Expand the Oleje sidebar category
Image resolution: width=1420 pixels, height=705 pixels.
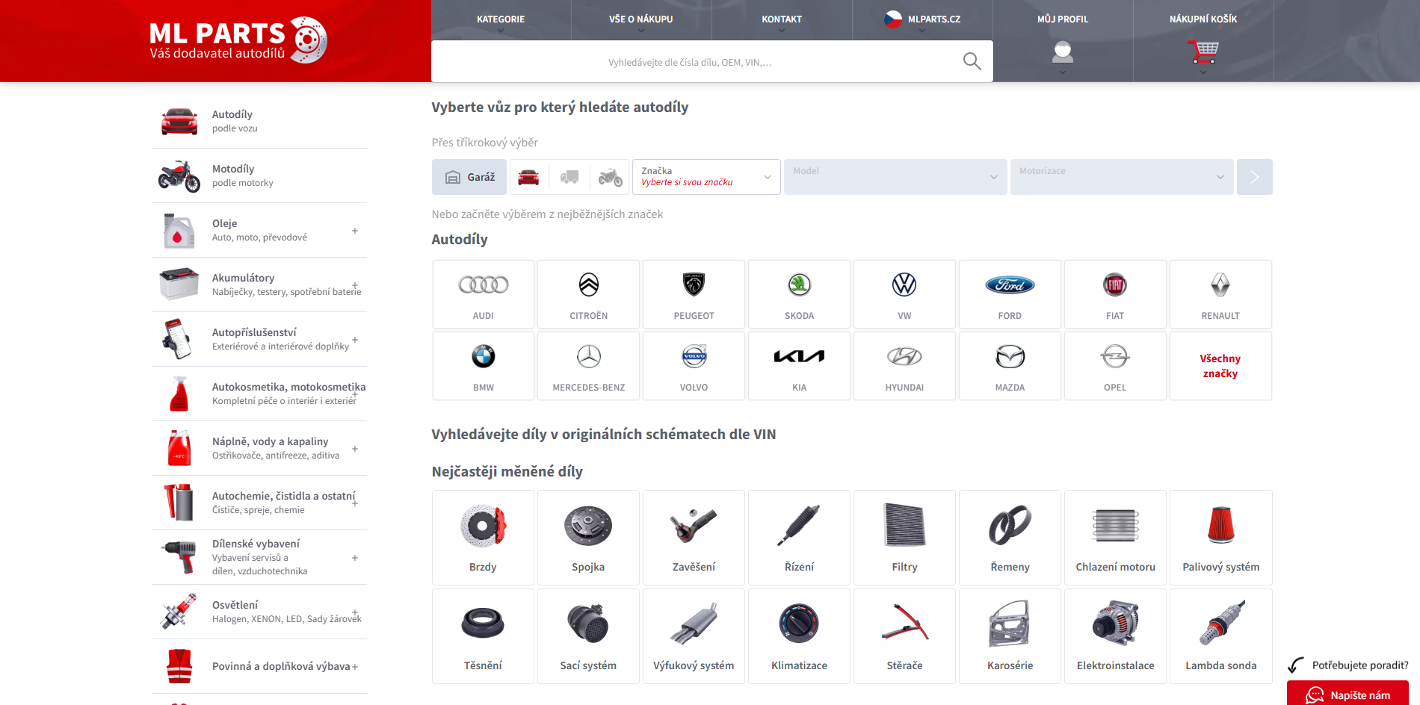[355, 231]
